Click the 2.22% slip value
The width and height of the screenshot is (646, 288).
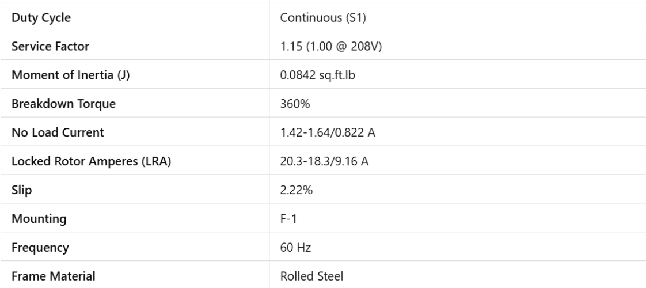point(294,190)
